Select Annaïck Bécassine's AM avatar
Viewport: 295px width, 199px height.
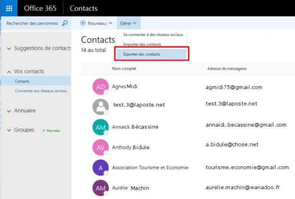point(100,127)
